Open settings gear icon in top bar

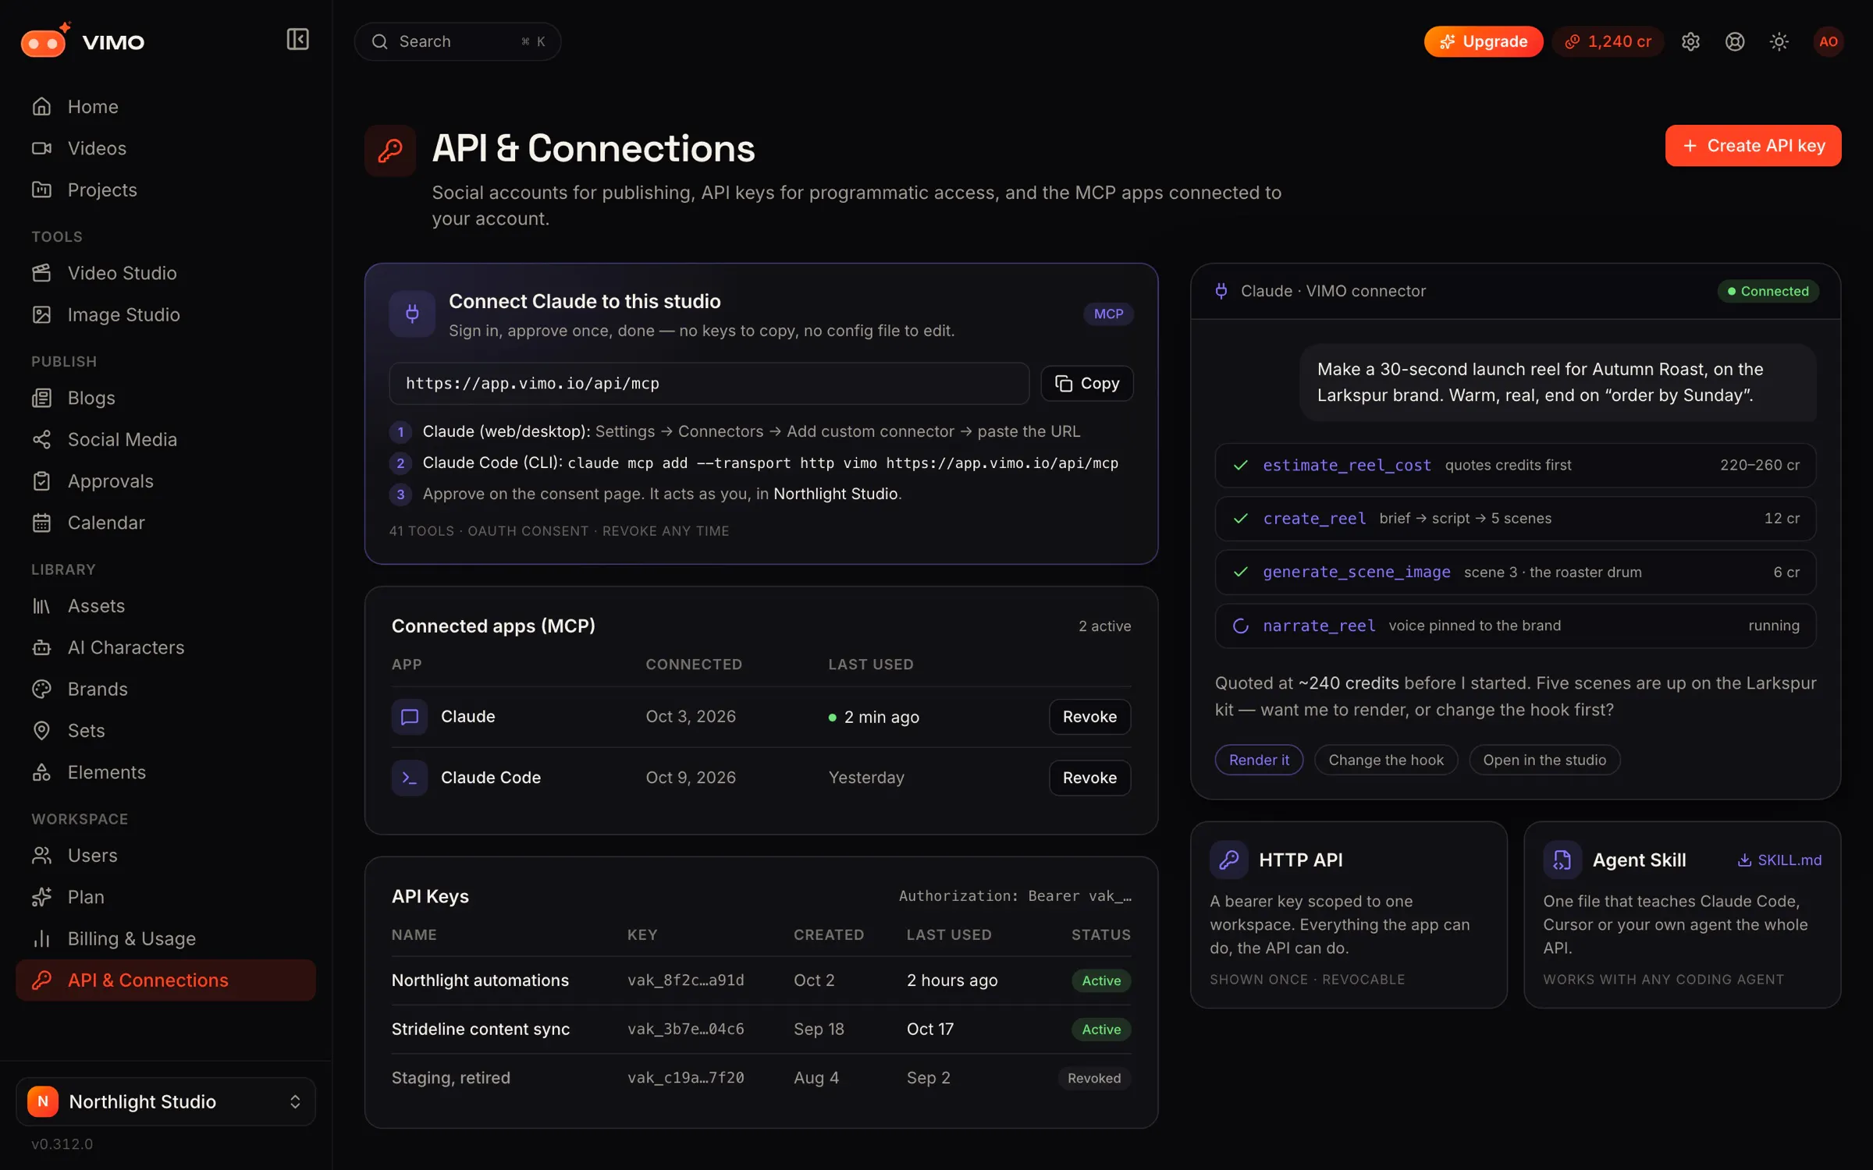1690,41
